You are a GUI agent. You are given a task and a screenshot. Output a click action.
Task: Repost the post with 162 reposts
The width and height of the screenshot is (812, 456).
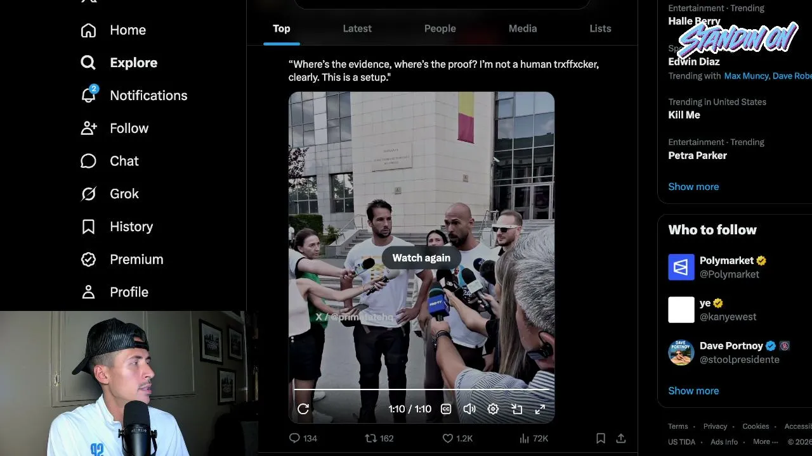pos(379,438)
